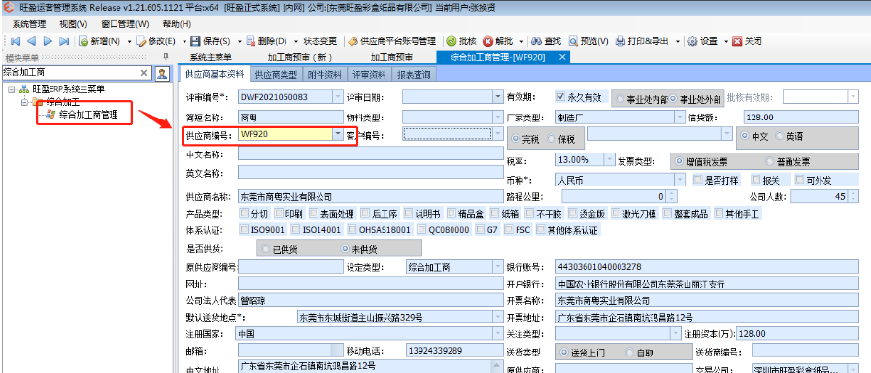Open the 设定类型 综合加工商 dropdown
871x373 pixels.
click(497, 266)
